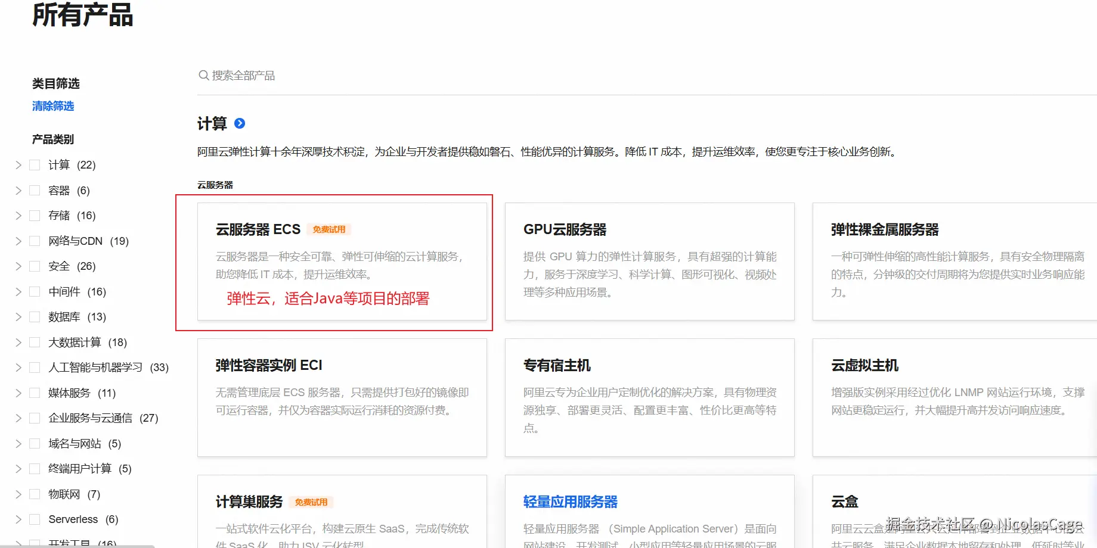
Task: Open the 弹性容器实例 ECI card
Action: point(342,398)
